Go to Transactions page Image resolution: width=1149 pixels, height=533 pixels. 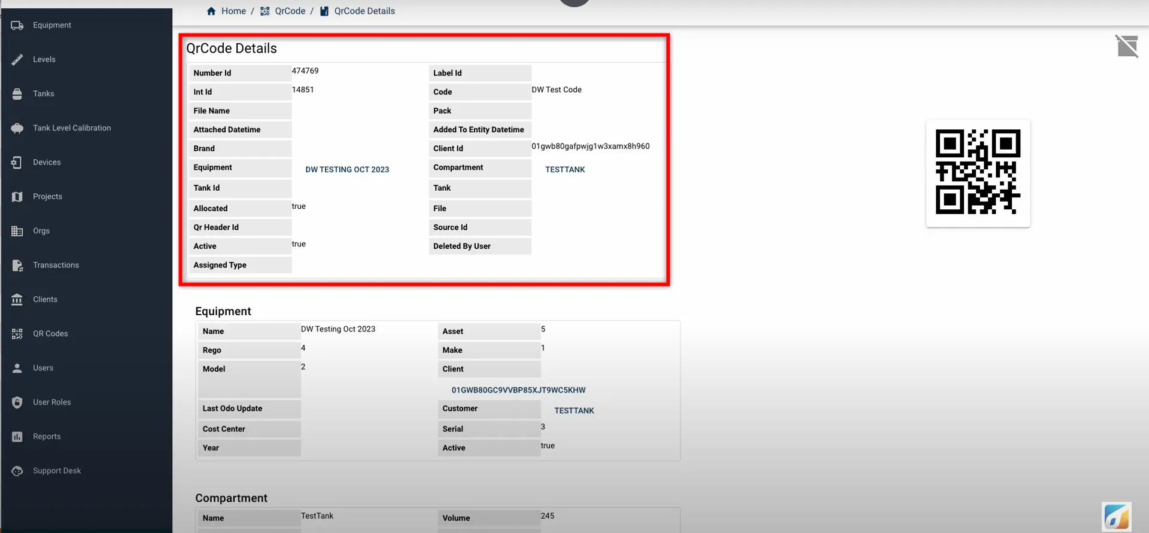click(56, 265)
